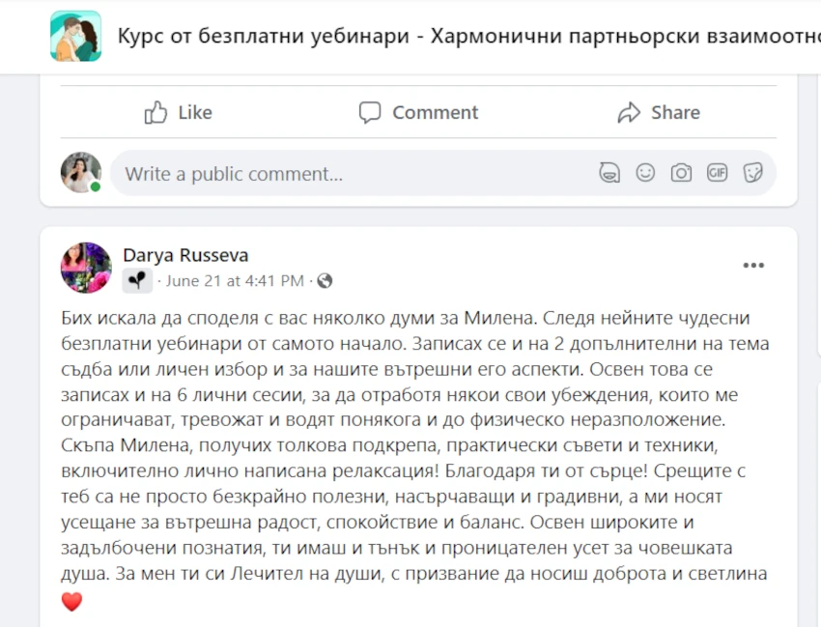The image size is (821, 627).
Task: Open the GIF picker in comment box
Action: pos(717,173)
